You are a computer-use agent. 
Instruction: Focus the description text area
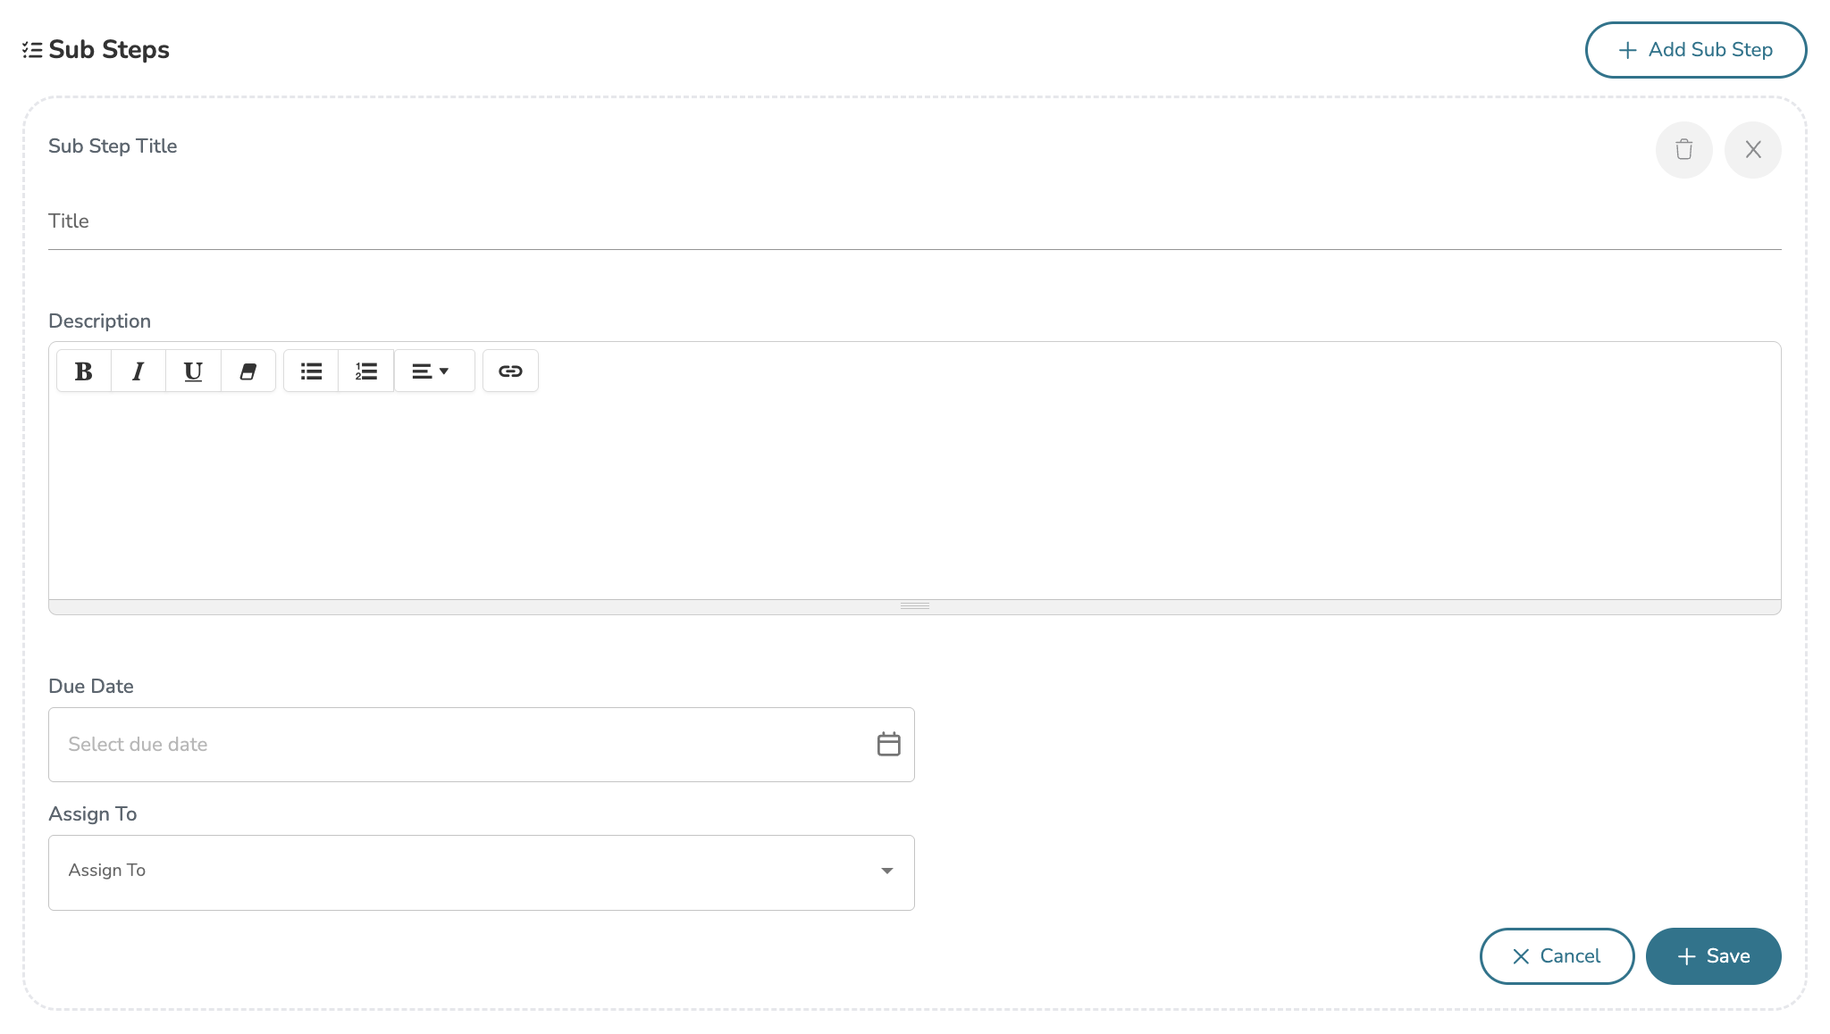[x=913, y=496]
